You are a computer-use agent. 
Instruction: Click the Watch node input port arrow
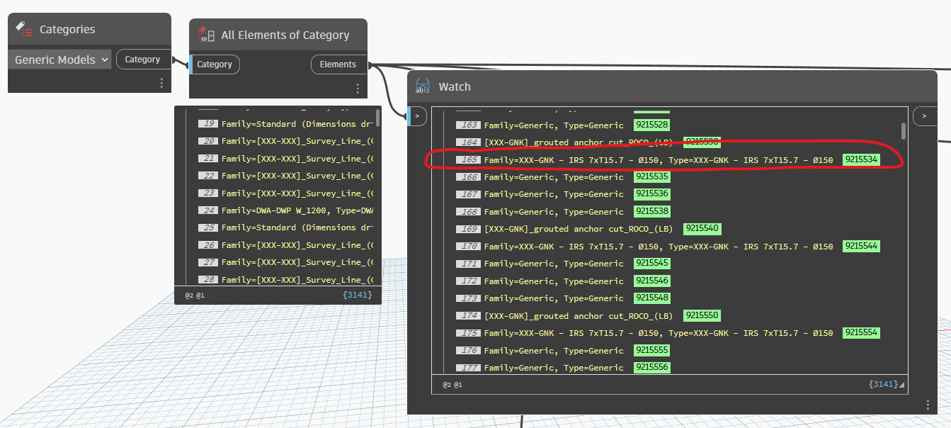pos(417,116)
